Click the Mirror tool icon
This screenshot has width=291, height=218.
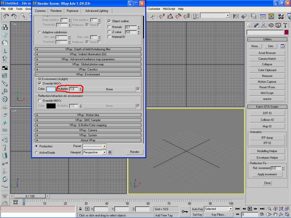236,16
